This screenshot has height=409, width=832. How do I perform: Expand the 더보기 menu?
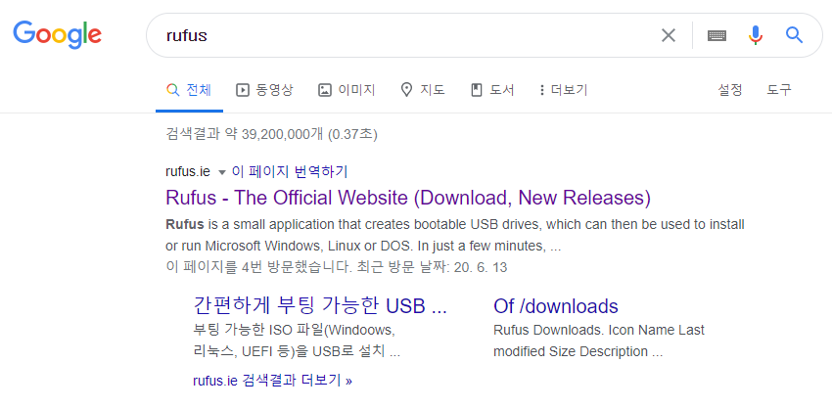[563, 90]
